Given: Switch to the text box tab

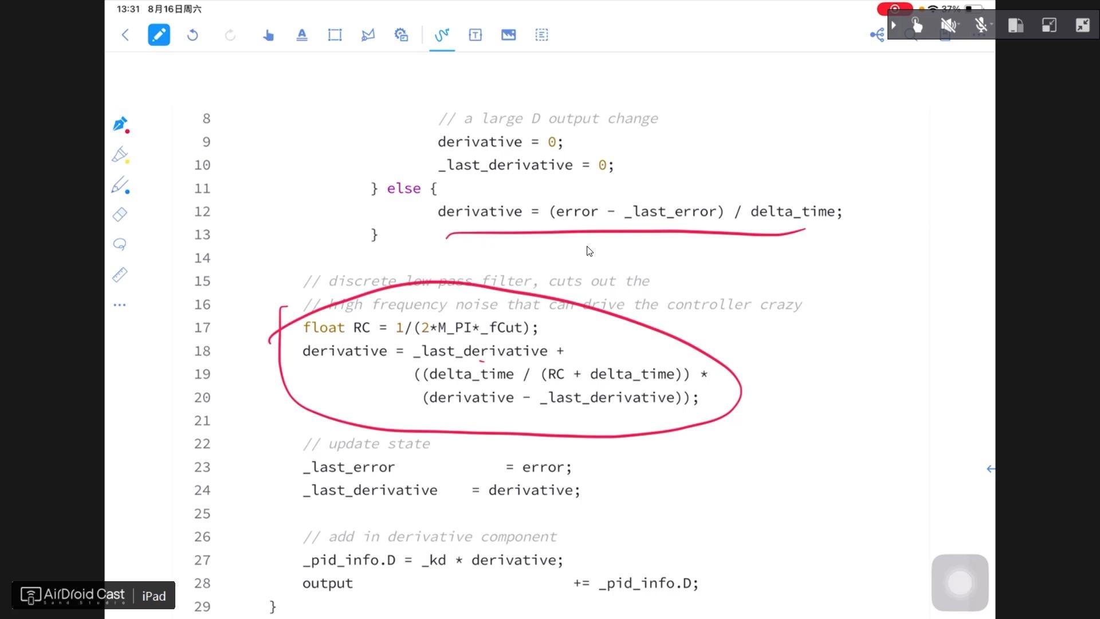Looking at the screenshot, I should pos(475,35).
